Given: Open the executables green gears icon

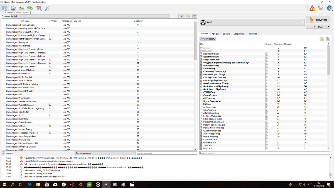Looking at the screenshot, I should click(x=30, y=8).
